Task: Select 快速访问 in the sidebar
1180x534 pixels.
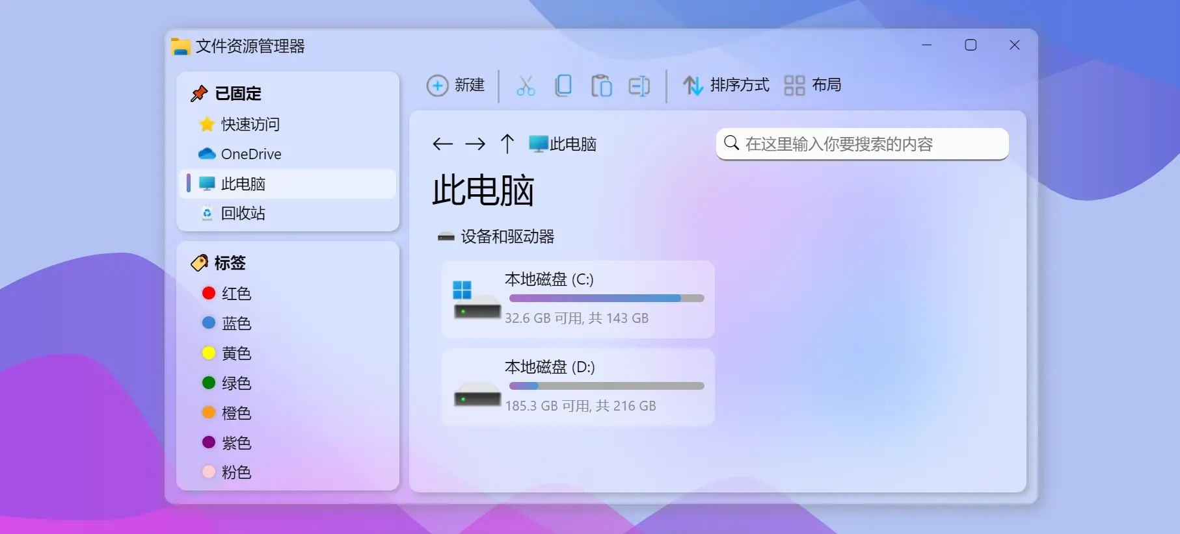Action: tap(250, 124)
